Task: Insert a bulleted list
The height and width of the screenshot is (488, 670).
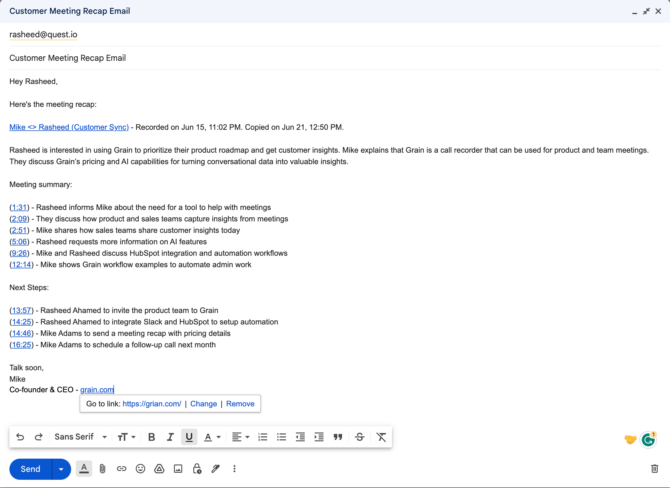Action: [282, 437]
